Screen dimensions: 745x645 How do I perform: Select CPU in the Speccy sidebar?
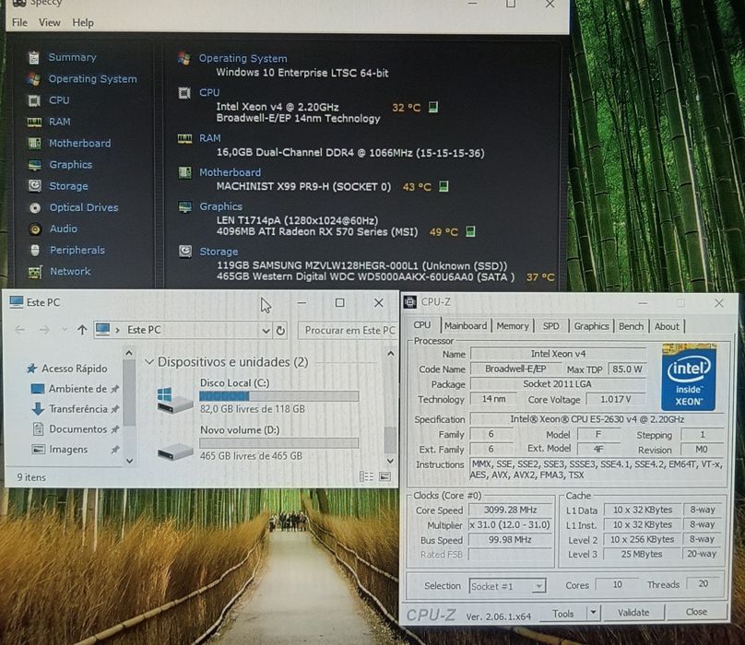(x=59, y=100)
